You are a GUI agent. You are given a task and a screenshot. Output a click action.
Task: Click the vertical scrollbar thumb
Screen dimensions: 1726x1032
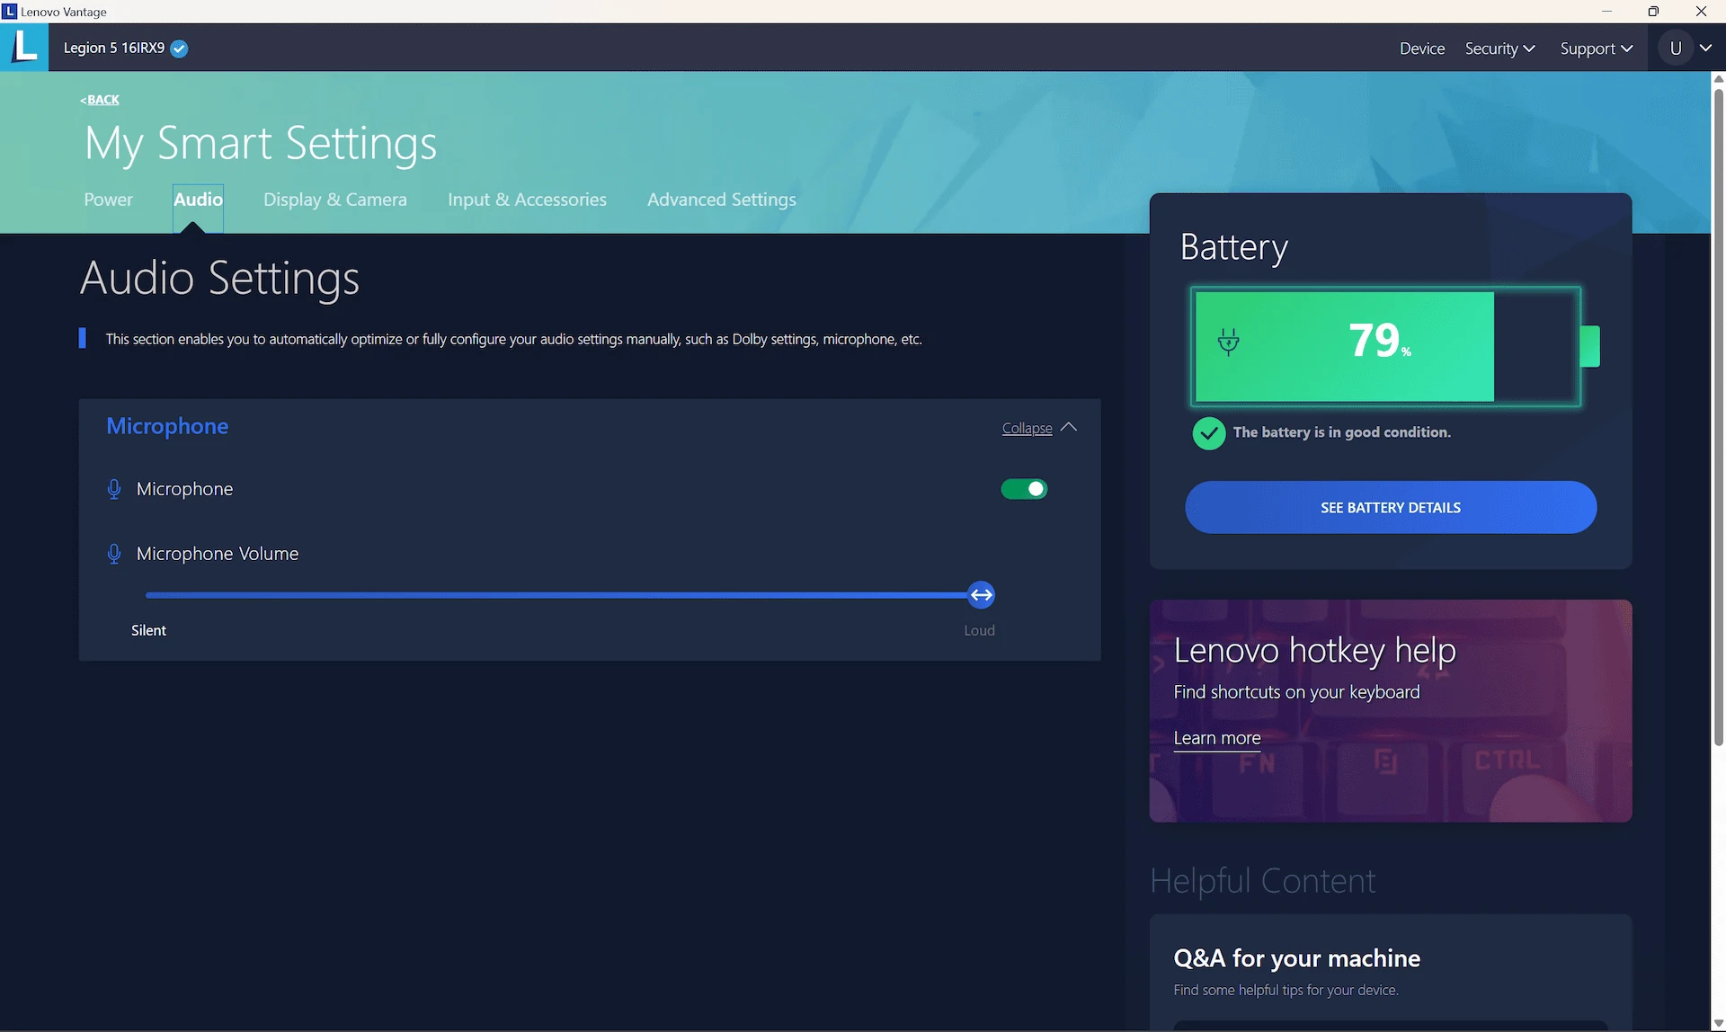1718,418
